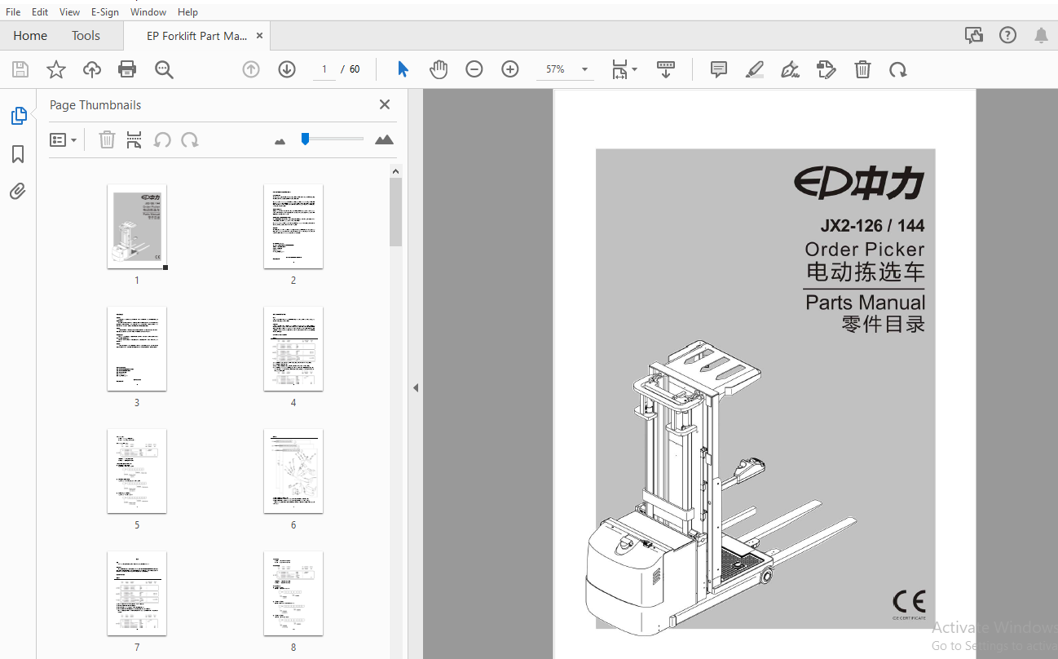
Task: Open the Attachments paperclip panel
Action: click(x=18, y=192)
